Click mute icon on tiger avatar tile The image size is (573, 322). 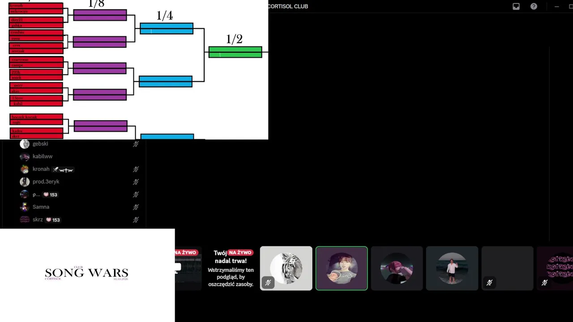coord(268,283)
